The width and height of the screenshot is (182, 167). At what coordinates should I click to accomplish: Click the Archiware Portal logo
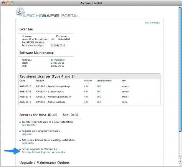[48, 13]
